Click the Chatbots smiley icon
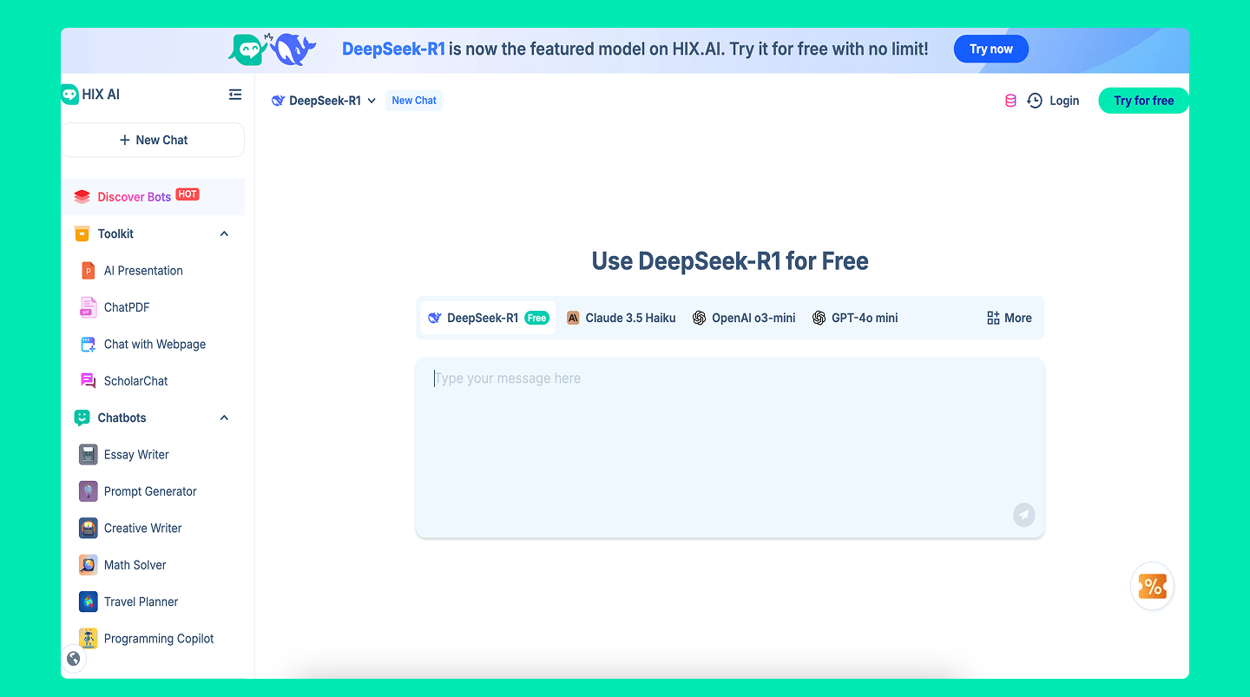 (x=82, y=418)
